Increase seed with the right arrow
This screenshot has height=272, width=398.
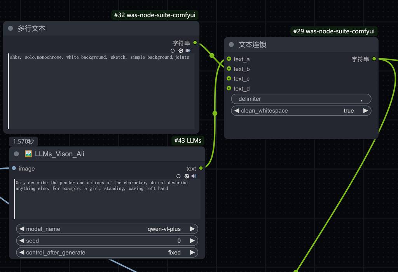point(192,241)
